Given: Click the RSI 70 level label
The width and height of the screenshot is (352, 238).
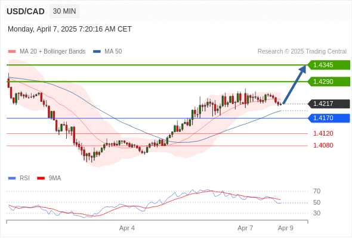Looking at the screenshot, I should pos(317,191).
